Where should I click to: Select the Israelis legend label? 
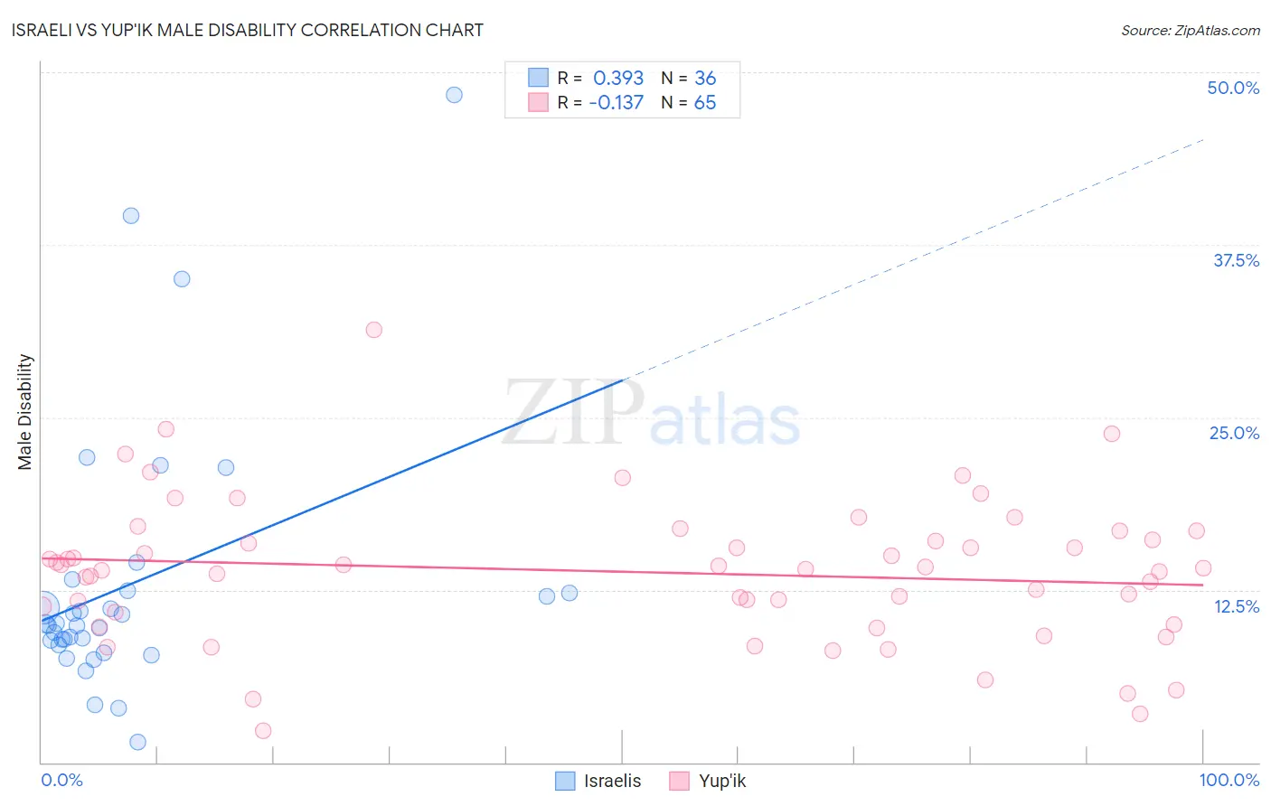[x=612, y=781]
